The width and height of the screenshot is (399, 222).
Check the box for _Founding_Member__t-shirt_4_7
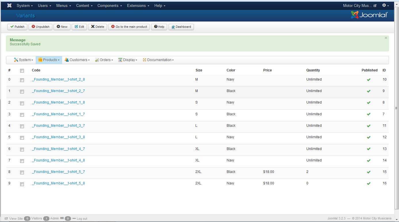(22, 149)
